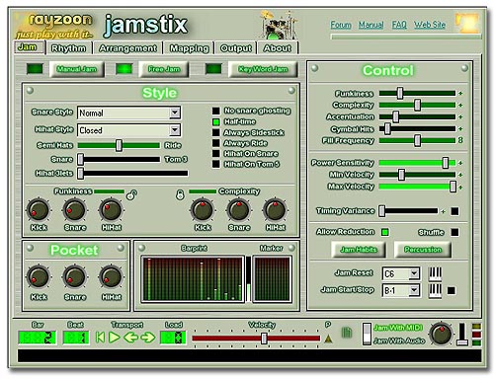Switch to the Rhythm tab

pyautogui.click(x=68, y=48)
